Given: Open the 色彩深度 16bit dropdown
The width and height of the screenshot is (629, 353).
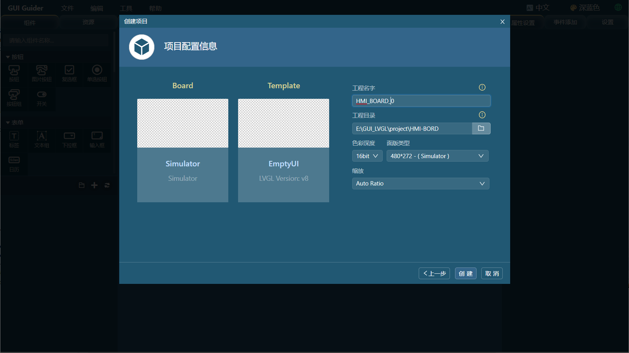Looking at the screenshot, I should click(367, 155).
